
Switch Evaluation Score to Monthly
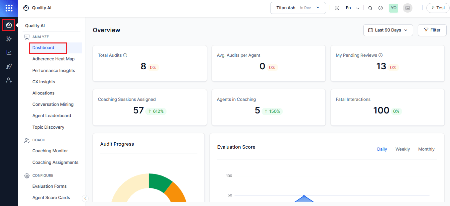click(426, 149)
